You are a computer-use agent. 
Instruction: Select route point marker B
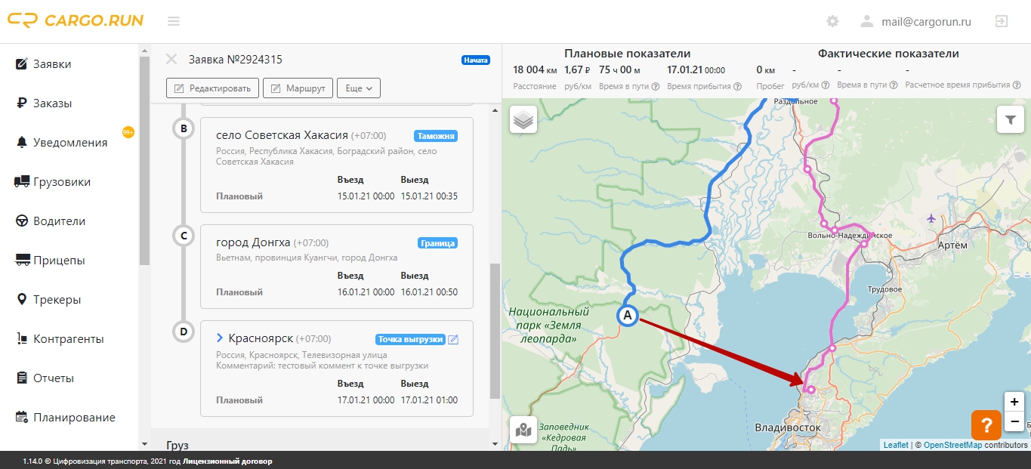[x=184, y=128]
